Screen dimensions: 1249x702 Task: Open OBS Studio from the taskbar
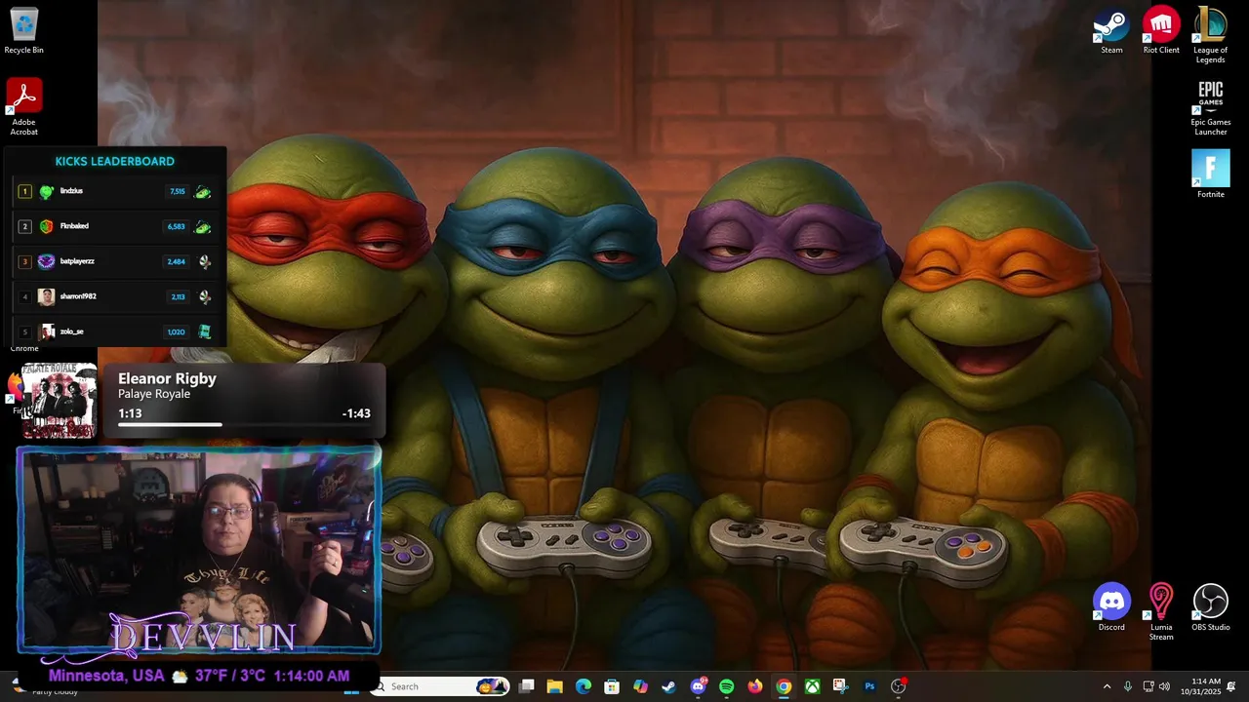pyautogui.click(x=898, y=686)
